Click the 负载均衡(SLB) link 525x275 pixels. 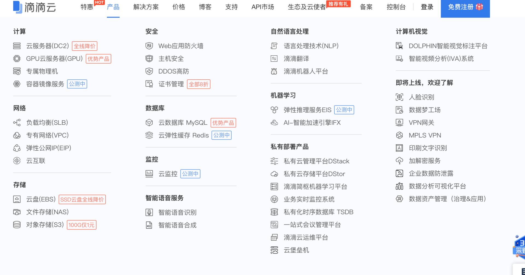click(47, 122)
